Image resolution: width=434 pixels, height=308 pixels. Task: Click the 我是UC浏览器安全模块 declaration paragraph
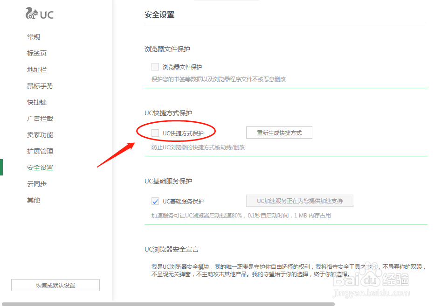click(289, 270)
